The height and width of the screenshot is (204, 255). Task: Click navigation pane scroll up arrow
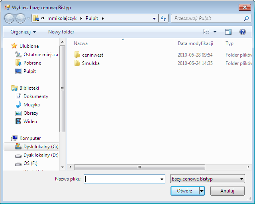[x=63, y=42]
